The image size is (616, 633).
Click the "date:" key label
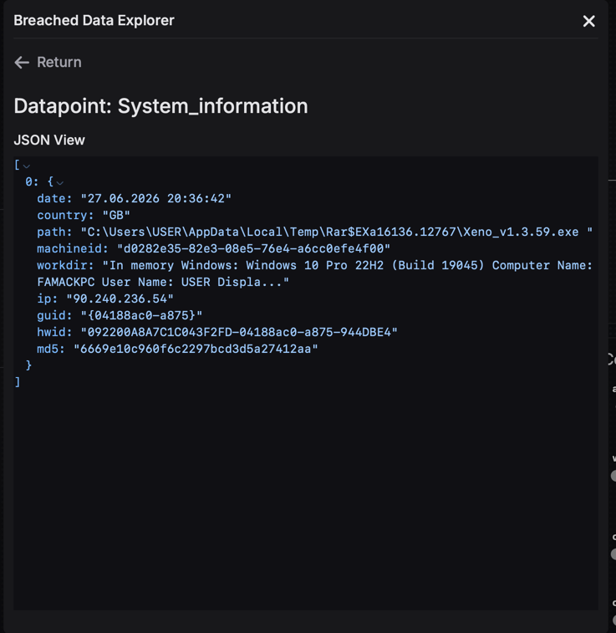pos(54,199)
